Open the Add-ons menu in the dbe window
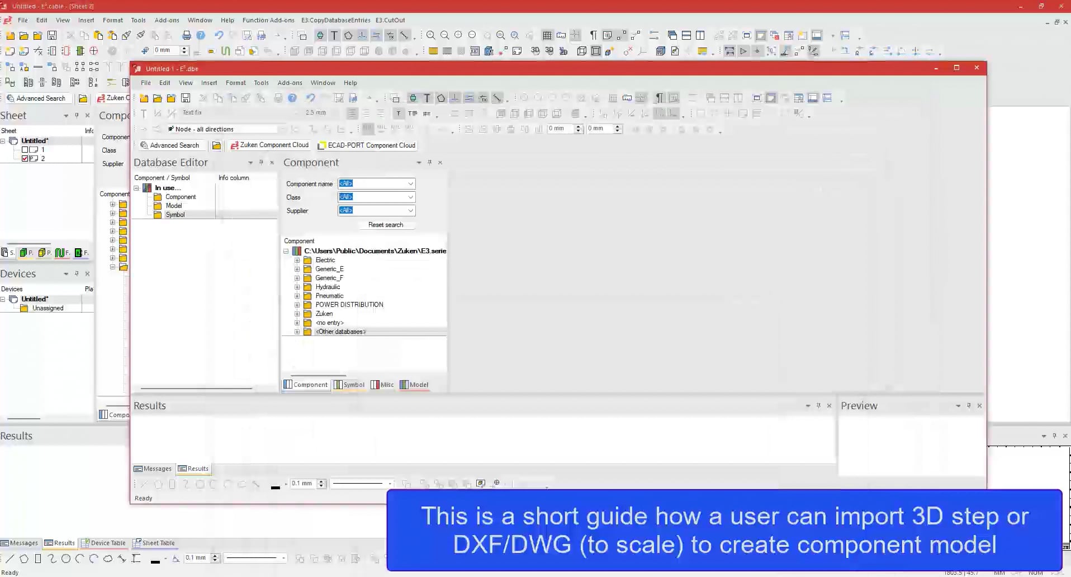The height and width of the screenshot is (577, 1071). click(290, 83)
